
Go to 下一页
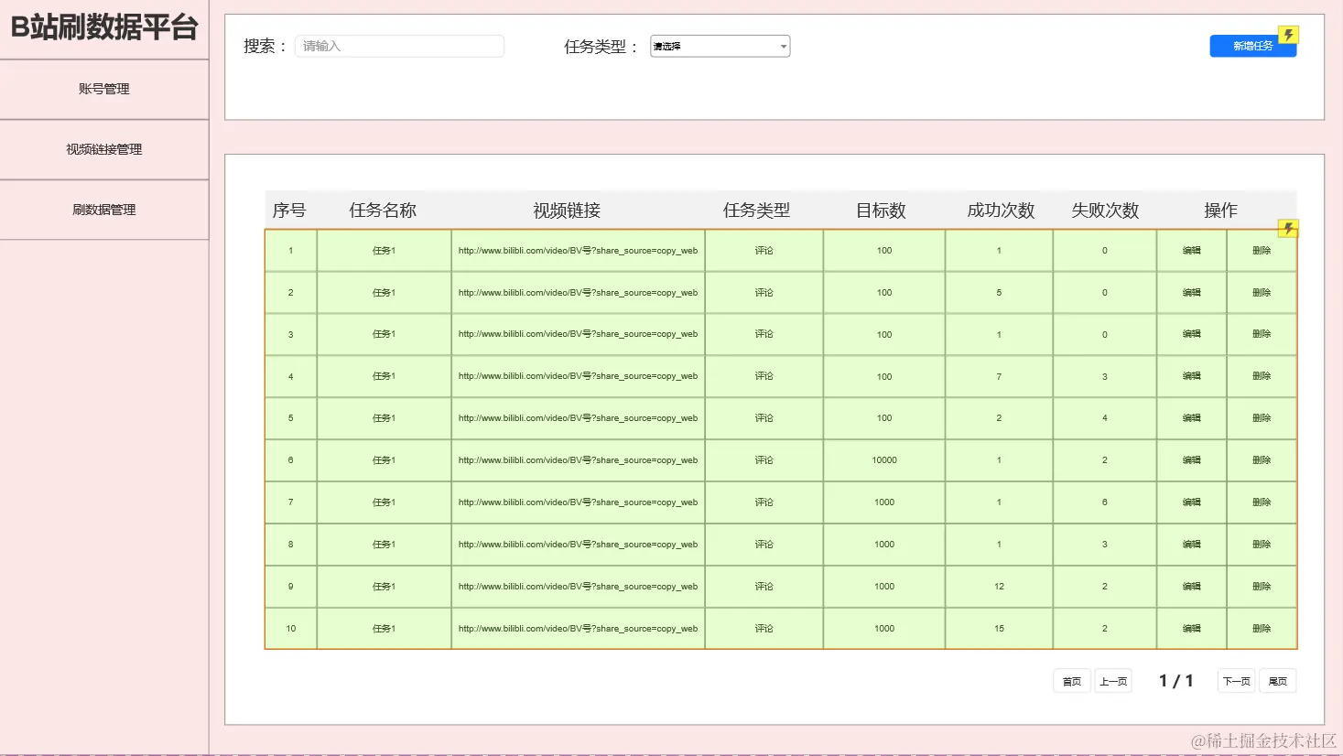click(1237, 681)
